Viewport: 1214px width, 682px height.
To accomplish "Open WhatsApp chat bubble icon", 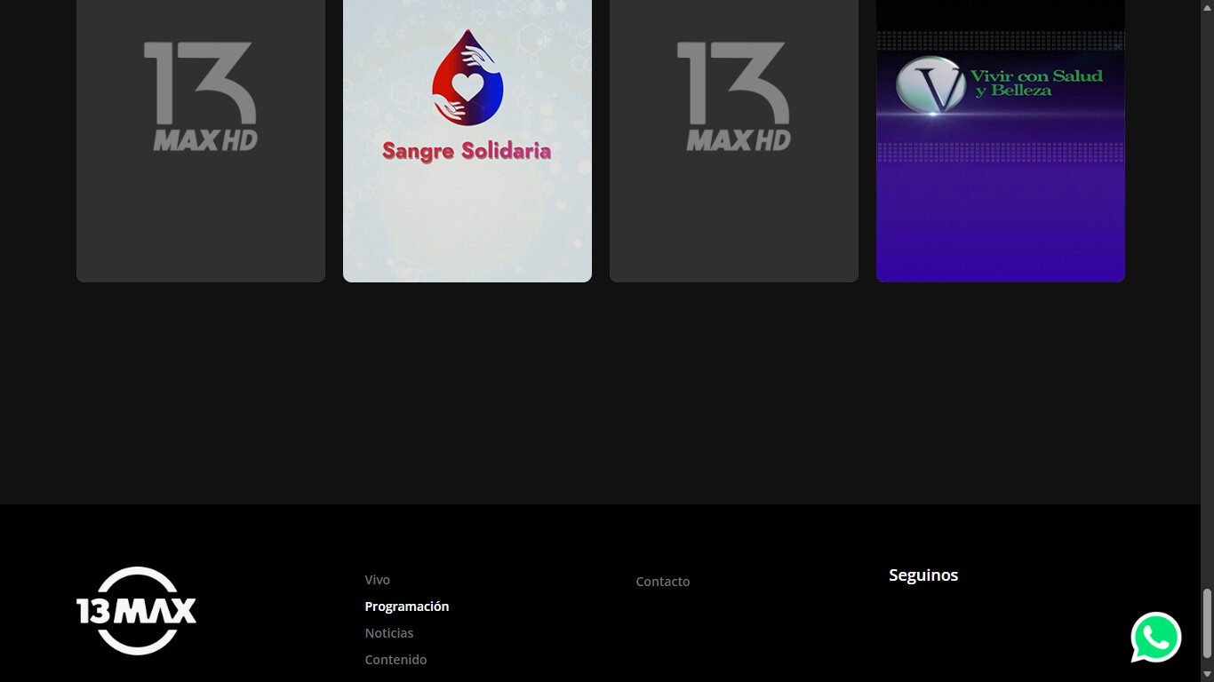I will pos(1155,637).
